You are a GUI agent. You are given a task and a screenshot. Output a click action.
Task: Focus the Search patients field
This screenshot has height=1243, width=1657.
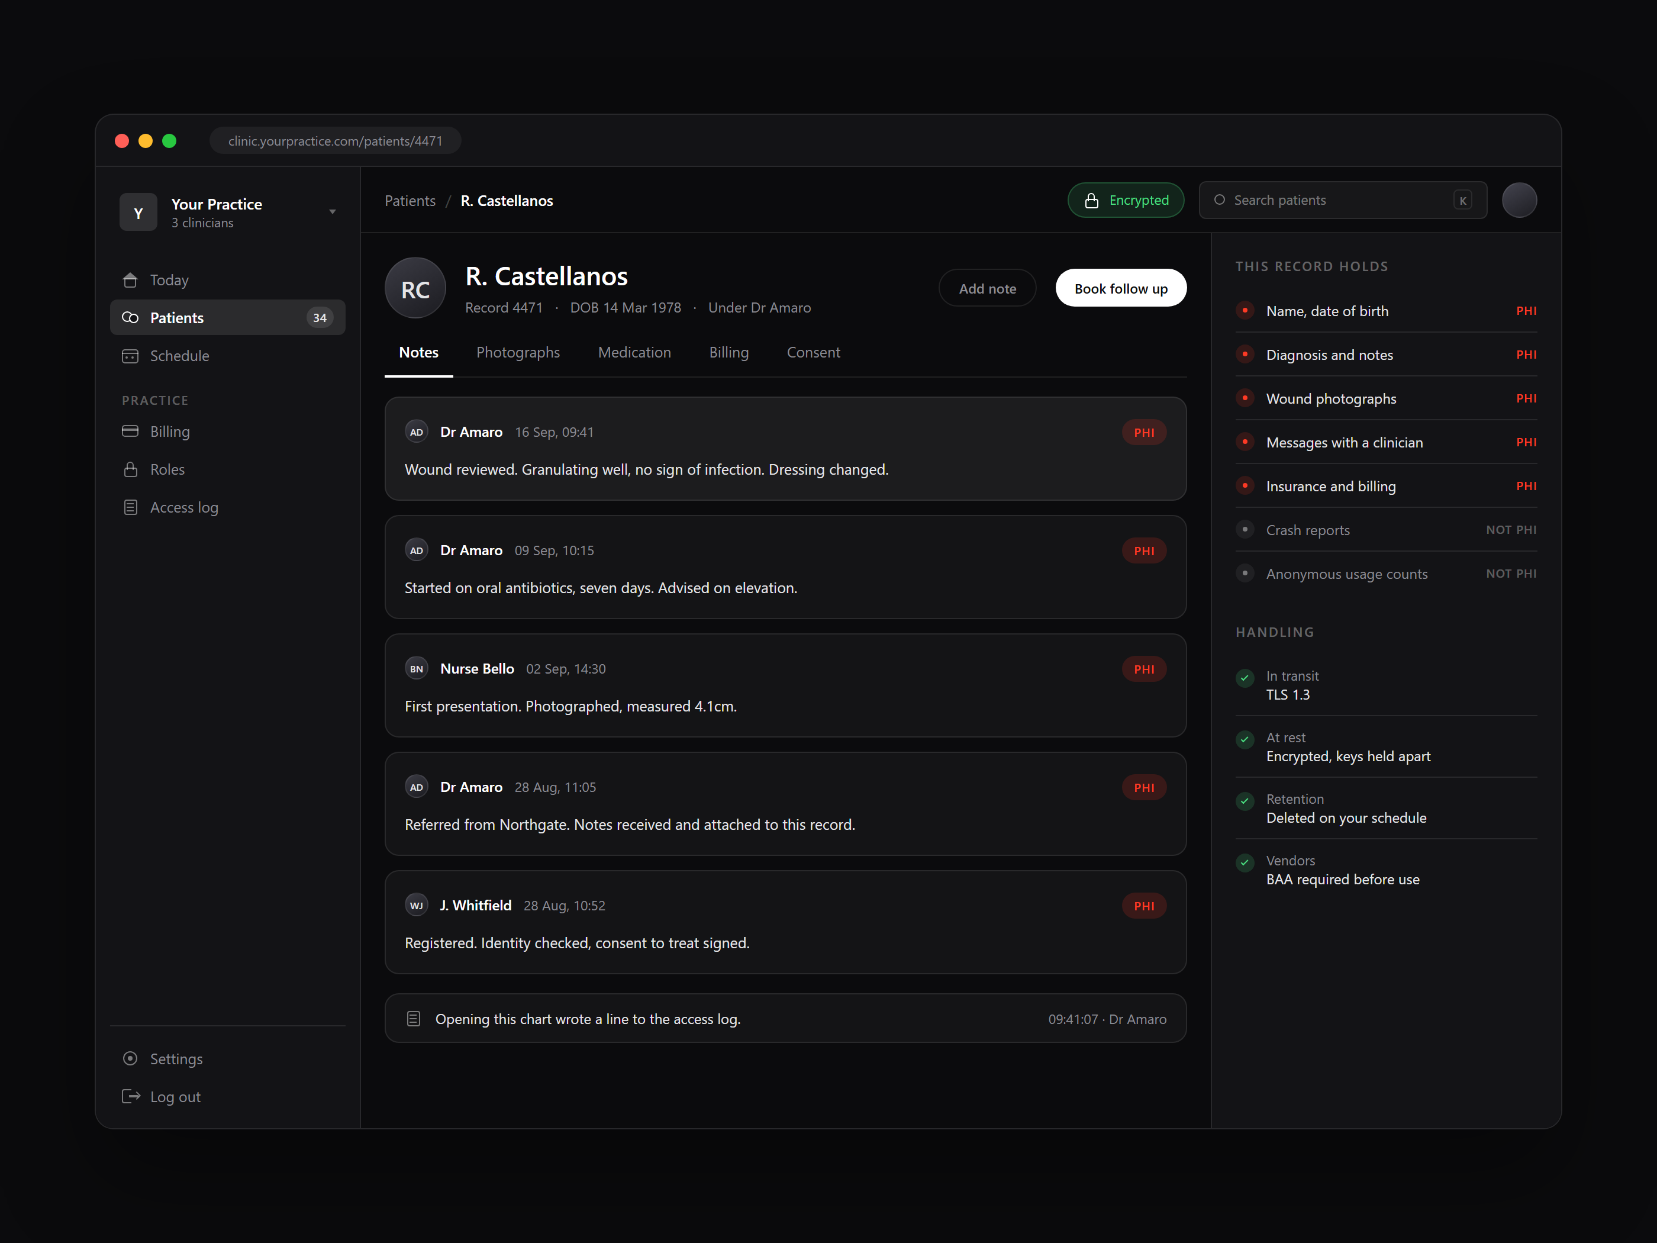tap(1343, 200)
